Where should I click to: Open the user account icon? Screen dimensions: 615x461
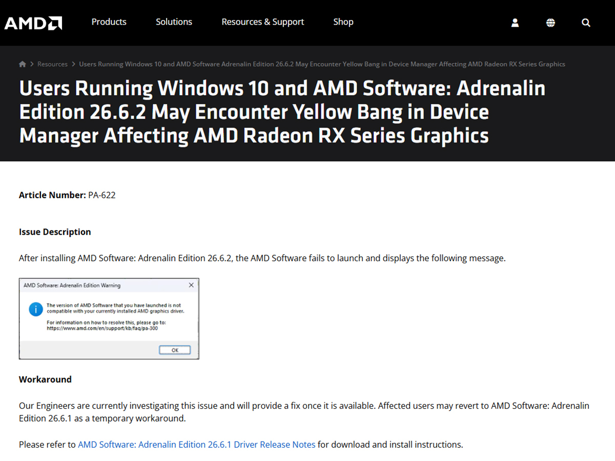[x=515, y=23]
